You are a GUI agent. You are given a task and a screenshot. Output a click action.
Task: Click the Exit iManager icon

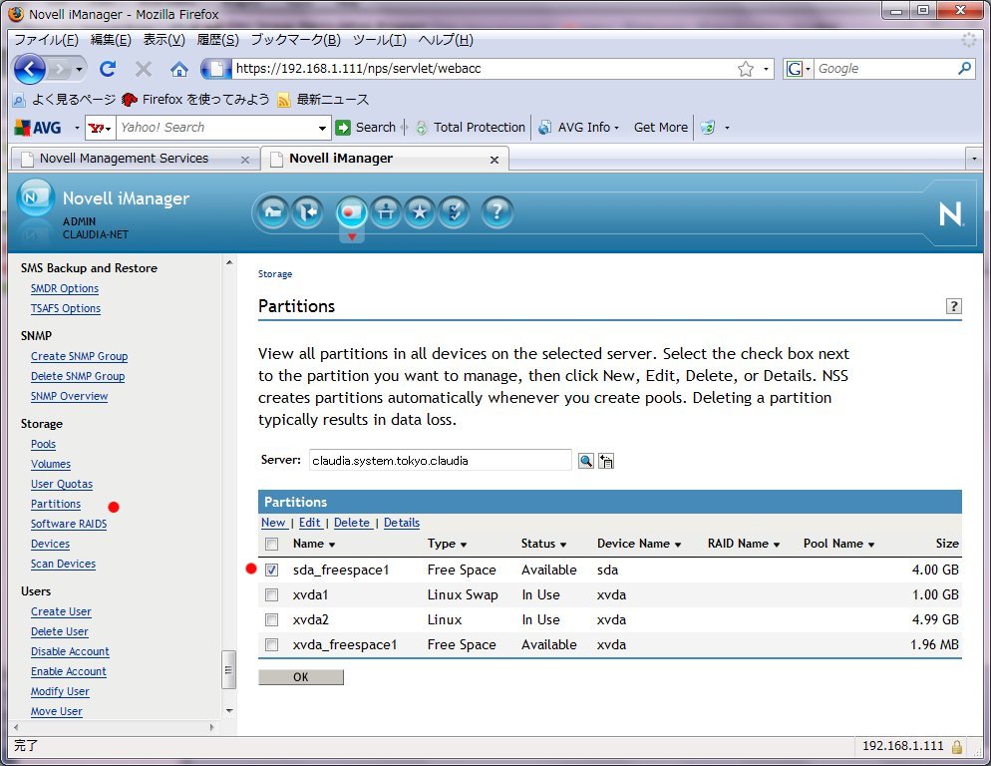(x=307, y=211)
